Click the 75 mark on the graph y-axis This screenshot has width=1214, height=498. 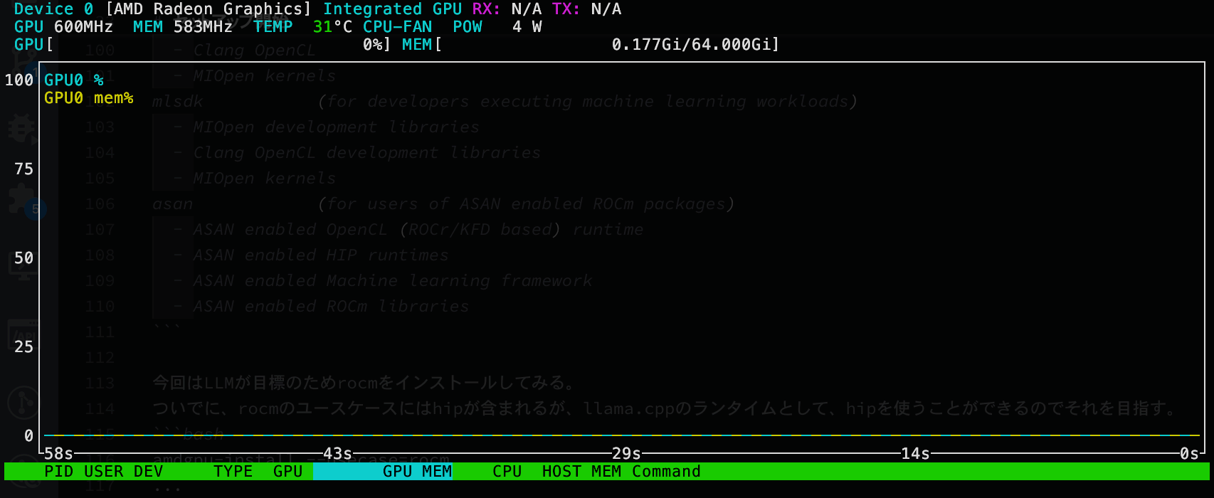[x=24, y=169]
